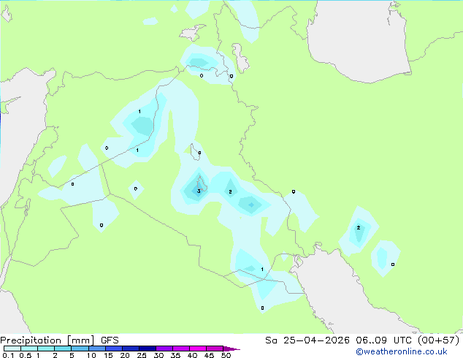Click the '50' legend scale label
The height and width of the screenshot is (358, 463).
pyautogui.click(x=226, y=355)
